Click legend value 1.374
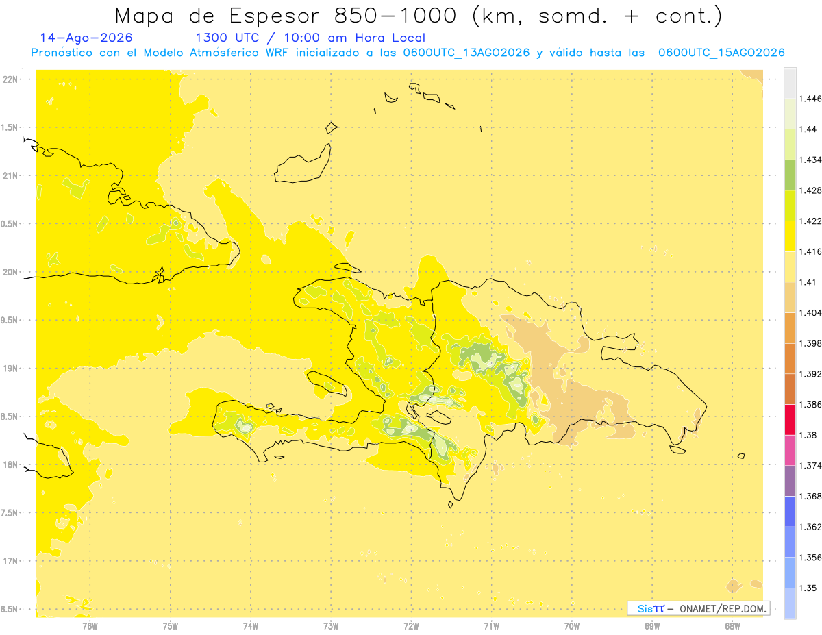Screen dimensions: 822x635 pyautogui.click(x=812, y=465)
